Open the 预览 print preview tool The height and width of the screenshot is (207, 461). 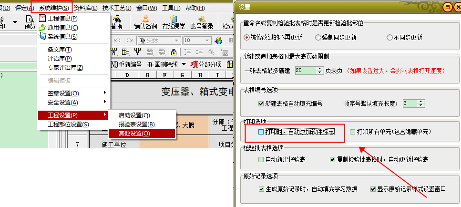click(x=30, y=22)
